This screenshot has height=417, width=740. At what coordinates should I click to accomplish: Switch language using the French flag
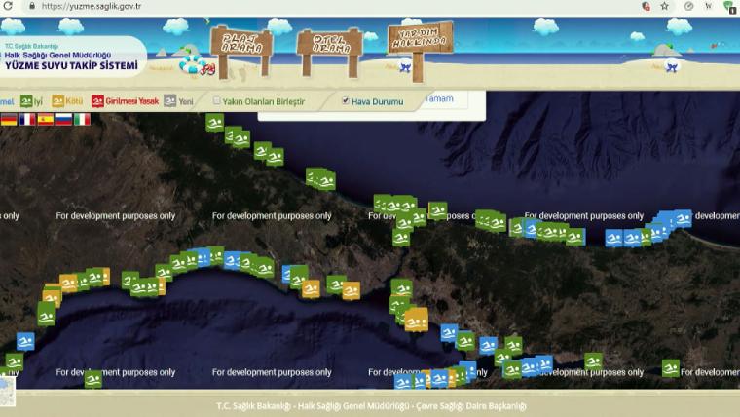27,120
